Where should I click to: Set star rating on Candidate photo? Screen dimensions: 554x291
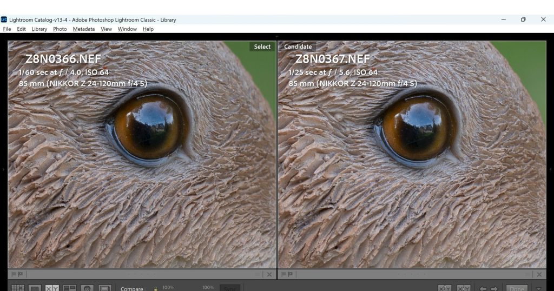point(412,274)
